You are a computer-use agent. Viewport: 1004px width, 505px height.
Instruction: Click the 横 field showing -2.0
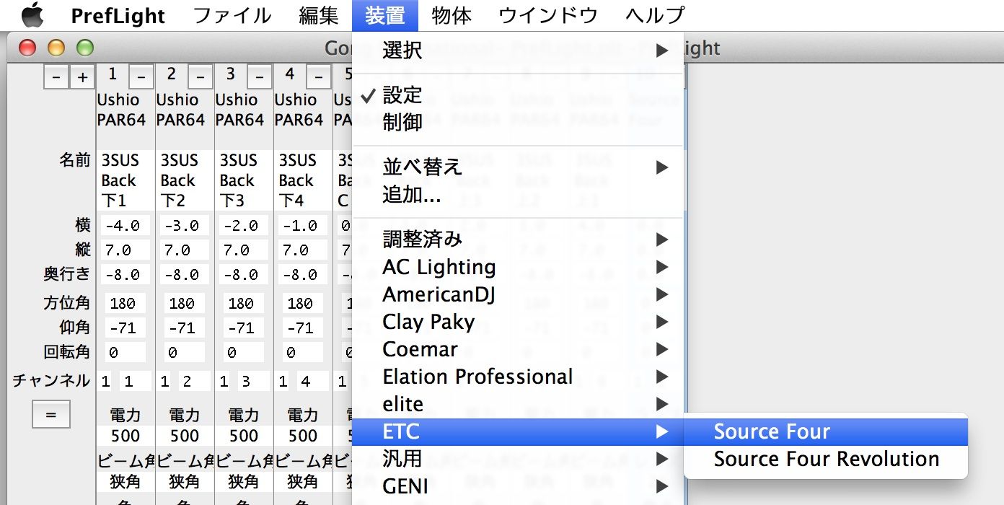[x=242, y=225]
